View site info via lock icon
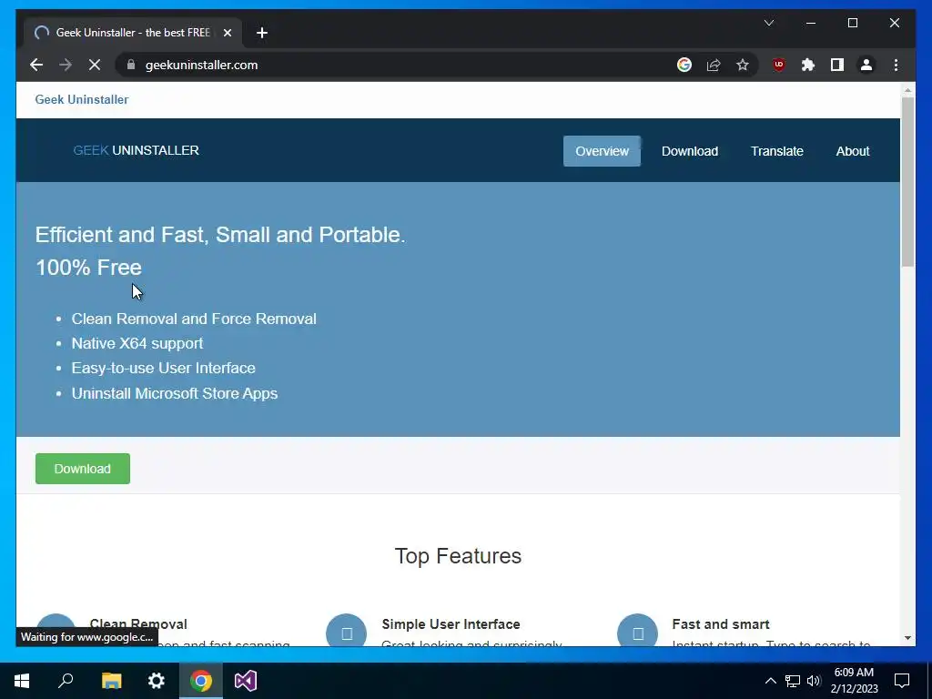 click(131, 65)
